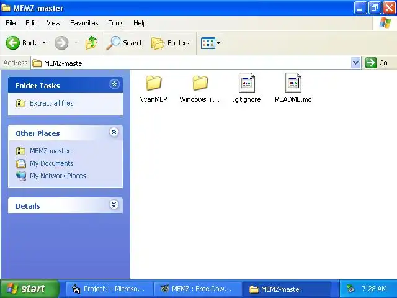Expand the Address bar dropdown
Image resolution: width=397 pixels, height=298 pixels.
coord(355,63)
